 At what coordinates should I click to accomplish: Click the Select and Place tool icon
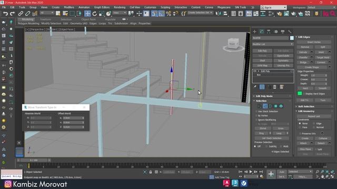click(x=108, y=14)
